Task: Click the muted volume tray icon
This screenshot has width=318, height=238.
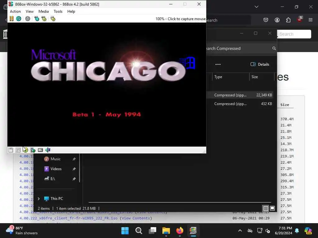Action: [x=268, y=231]
